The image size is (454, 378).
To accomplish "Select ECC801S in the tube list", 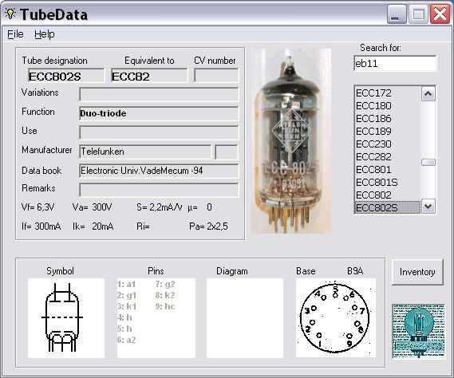I will [388, 183].
